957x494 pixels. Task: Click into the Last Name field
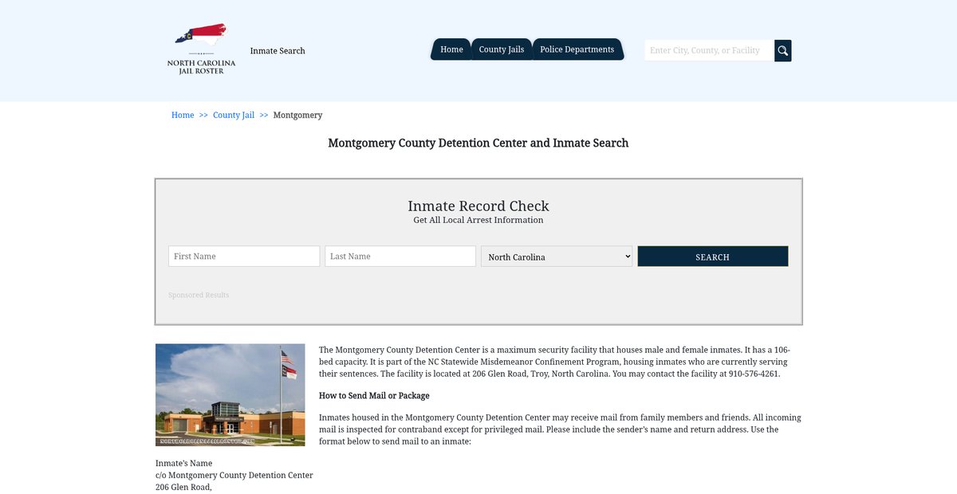(x=400, y=257)
